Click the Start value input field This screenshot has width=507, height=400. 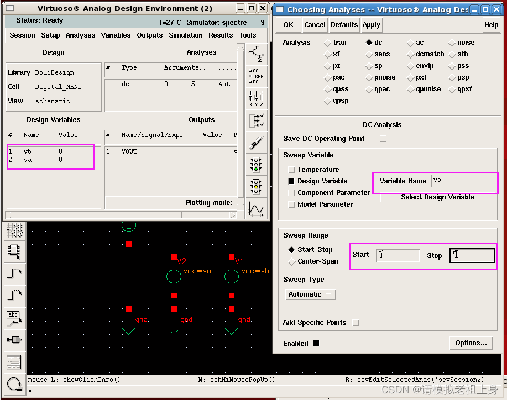(398, 255)
